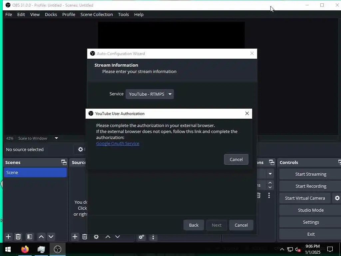Click the source toolbar Properties gear
Image resolution: width=341 pixels, height=256 pixels.
point(81,149)
